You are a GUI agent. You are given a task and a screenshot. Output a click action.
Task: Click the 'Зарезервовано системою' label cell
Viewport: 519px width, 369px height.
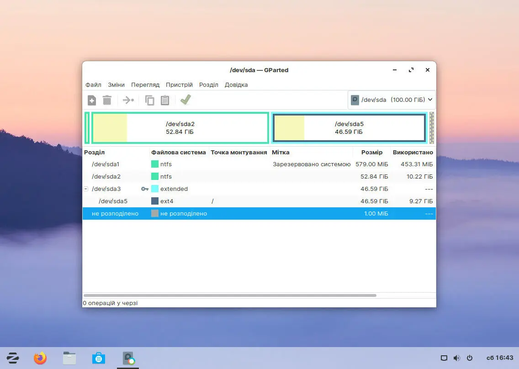click(312, 164)
